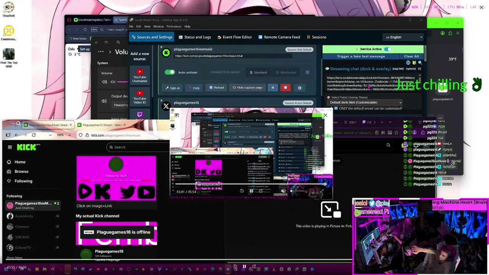This screenshot has width=489, height=275.
Task: Open the Select Preset Overlay Theme dropdown
Action: tap(366, 102)
